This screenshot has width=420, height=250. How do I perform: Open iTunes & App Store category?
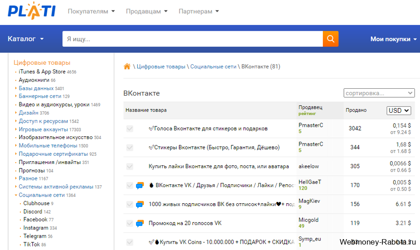coord(42,72)
